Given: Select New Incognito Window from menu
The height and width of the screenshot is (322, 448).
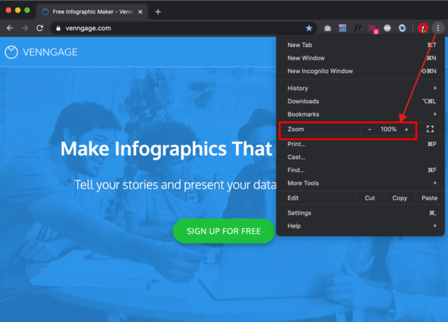Looking at the screenshot, I should (x=320, y=71).
